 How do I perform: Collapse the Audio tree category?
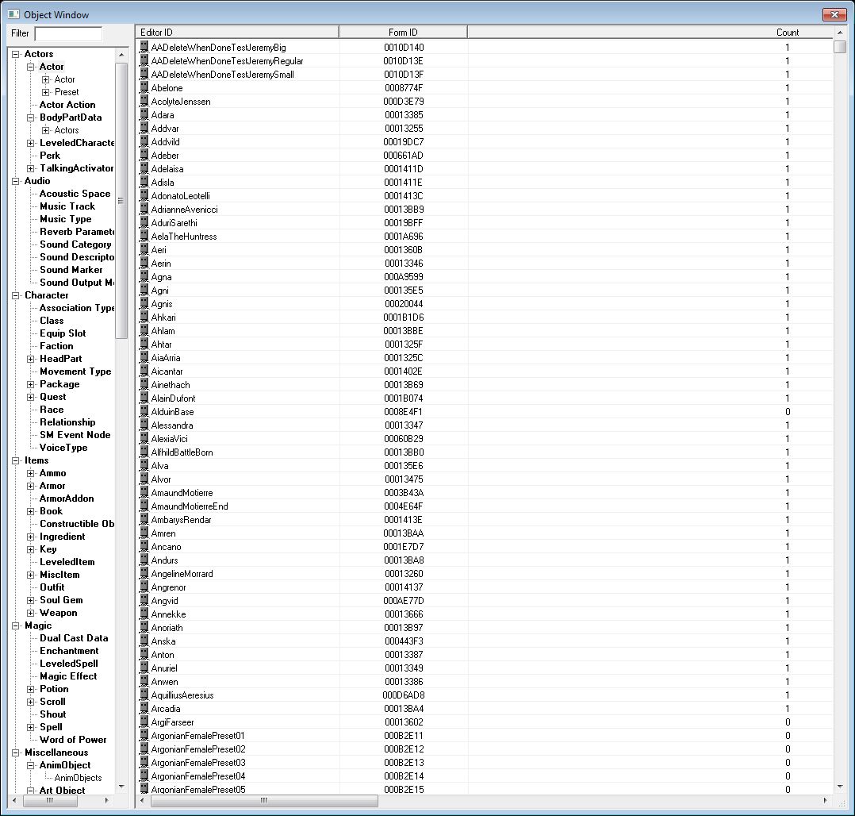click(16, 181)
